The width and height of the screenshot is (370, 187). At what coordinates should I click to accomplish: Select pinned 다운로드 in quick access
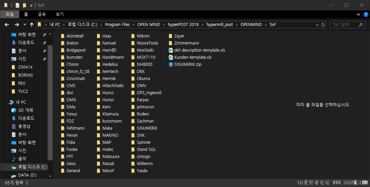(26, 43)
